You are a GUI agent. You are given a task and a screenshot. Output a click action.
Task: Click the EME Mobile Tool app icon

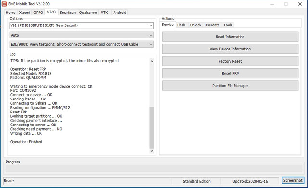point(4,4)
